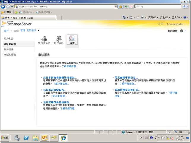Open PowerShell from the taskbar
The width and height of the screenshot is (191, 143).
pyautogui.click(x=26, y=138)
